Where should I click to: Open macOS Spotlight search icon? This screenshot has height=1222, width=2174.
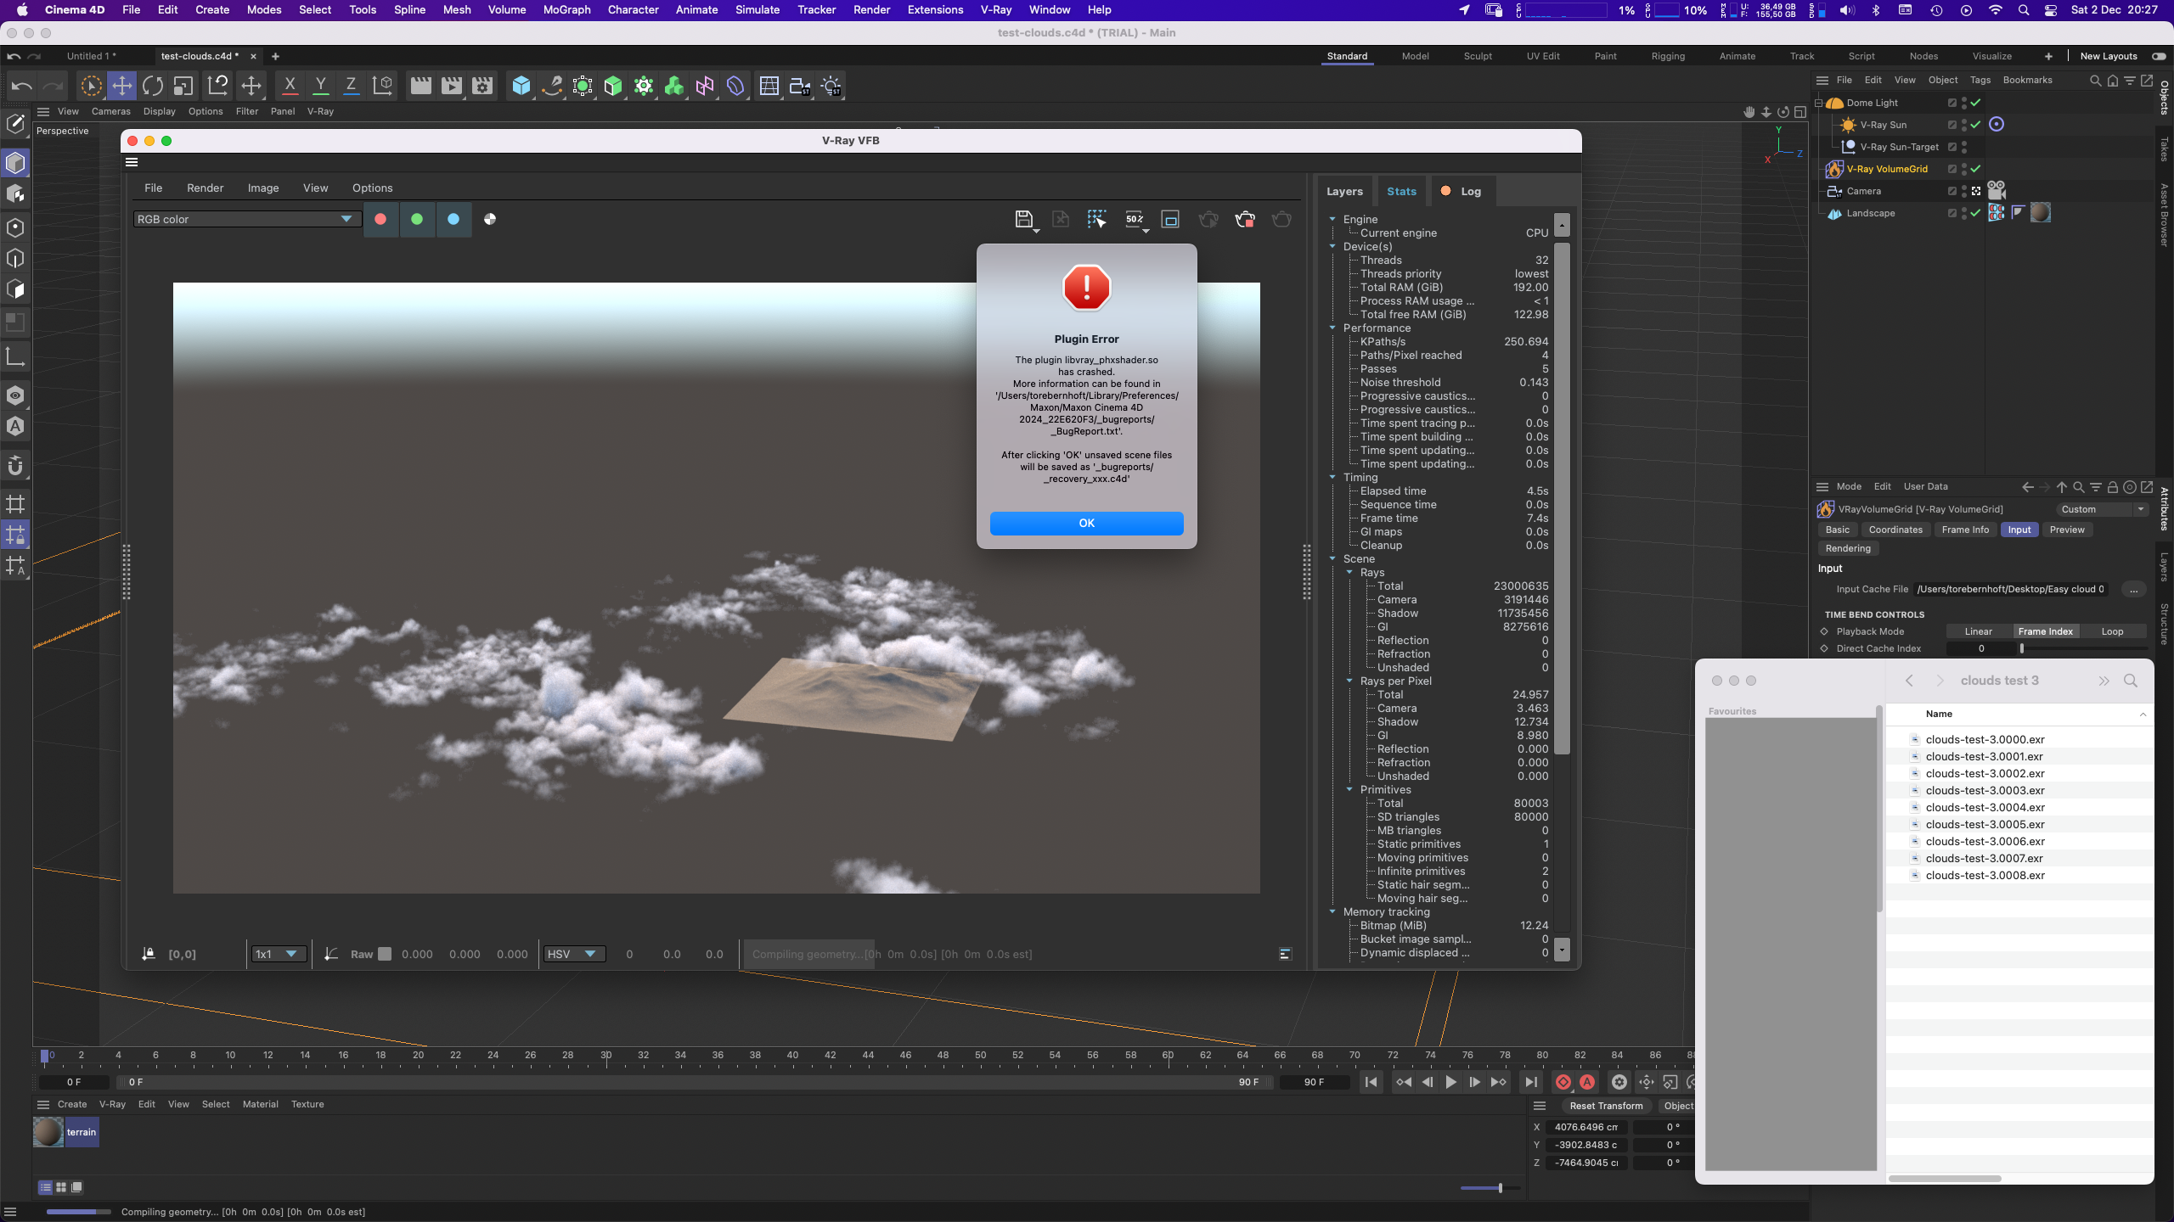[x=2024, y=10]
